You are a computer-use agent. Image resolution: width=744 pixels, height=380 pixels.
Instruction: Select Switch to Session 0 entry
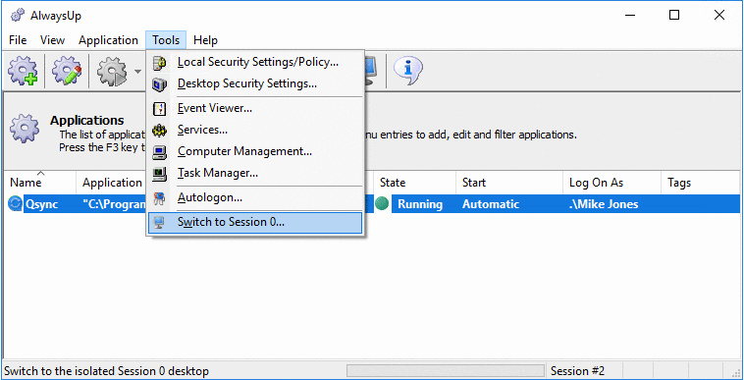coord(255,223)
